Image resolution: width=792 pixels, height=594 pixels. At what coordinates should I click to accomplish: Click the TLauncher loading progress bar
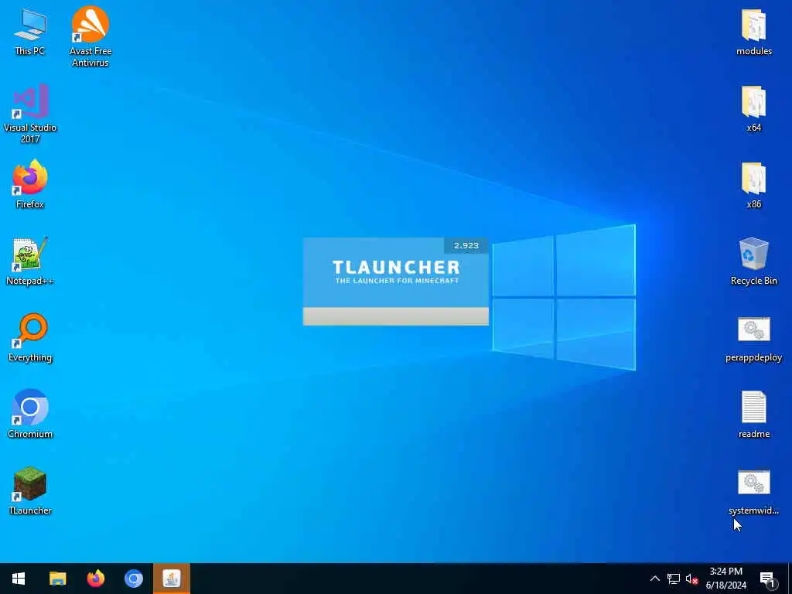tap(395, 316)
